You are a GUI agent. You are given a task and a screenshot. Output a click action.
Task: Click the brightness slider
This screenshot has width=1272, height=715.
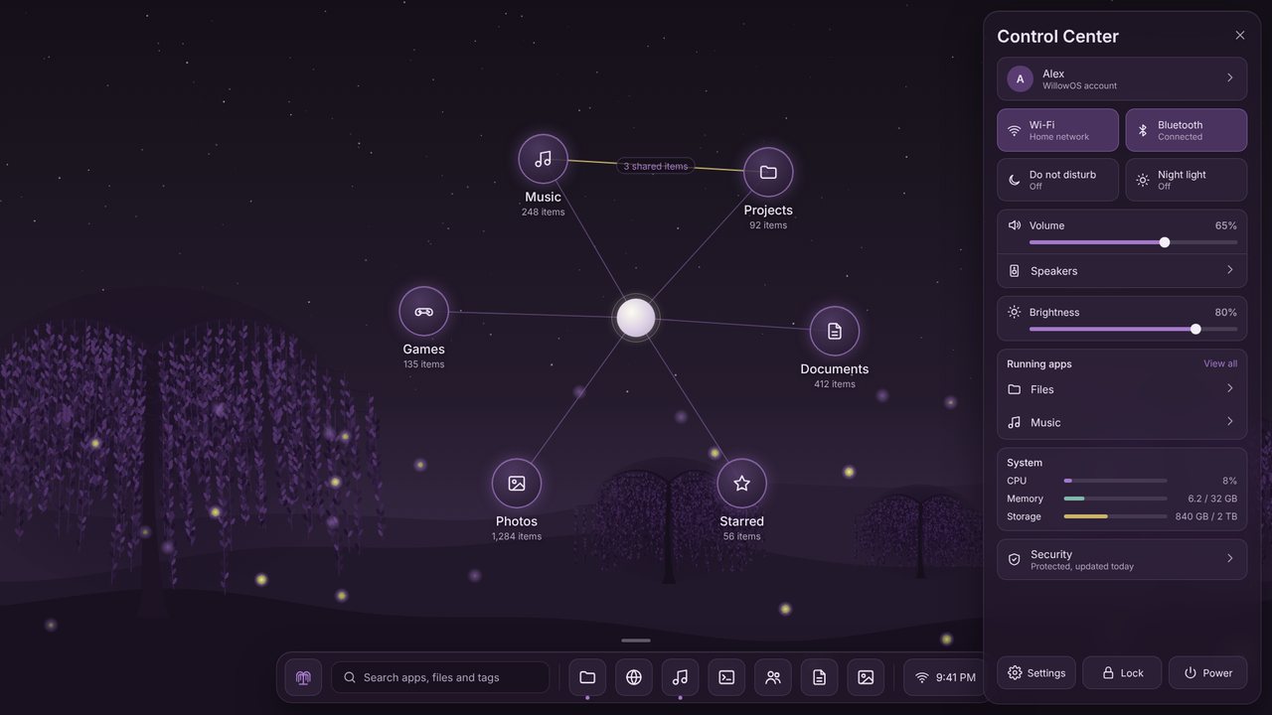[x=1133, y=329]
